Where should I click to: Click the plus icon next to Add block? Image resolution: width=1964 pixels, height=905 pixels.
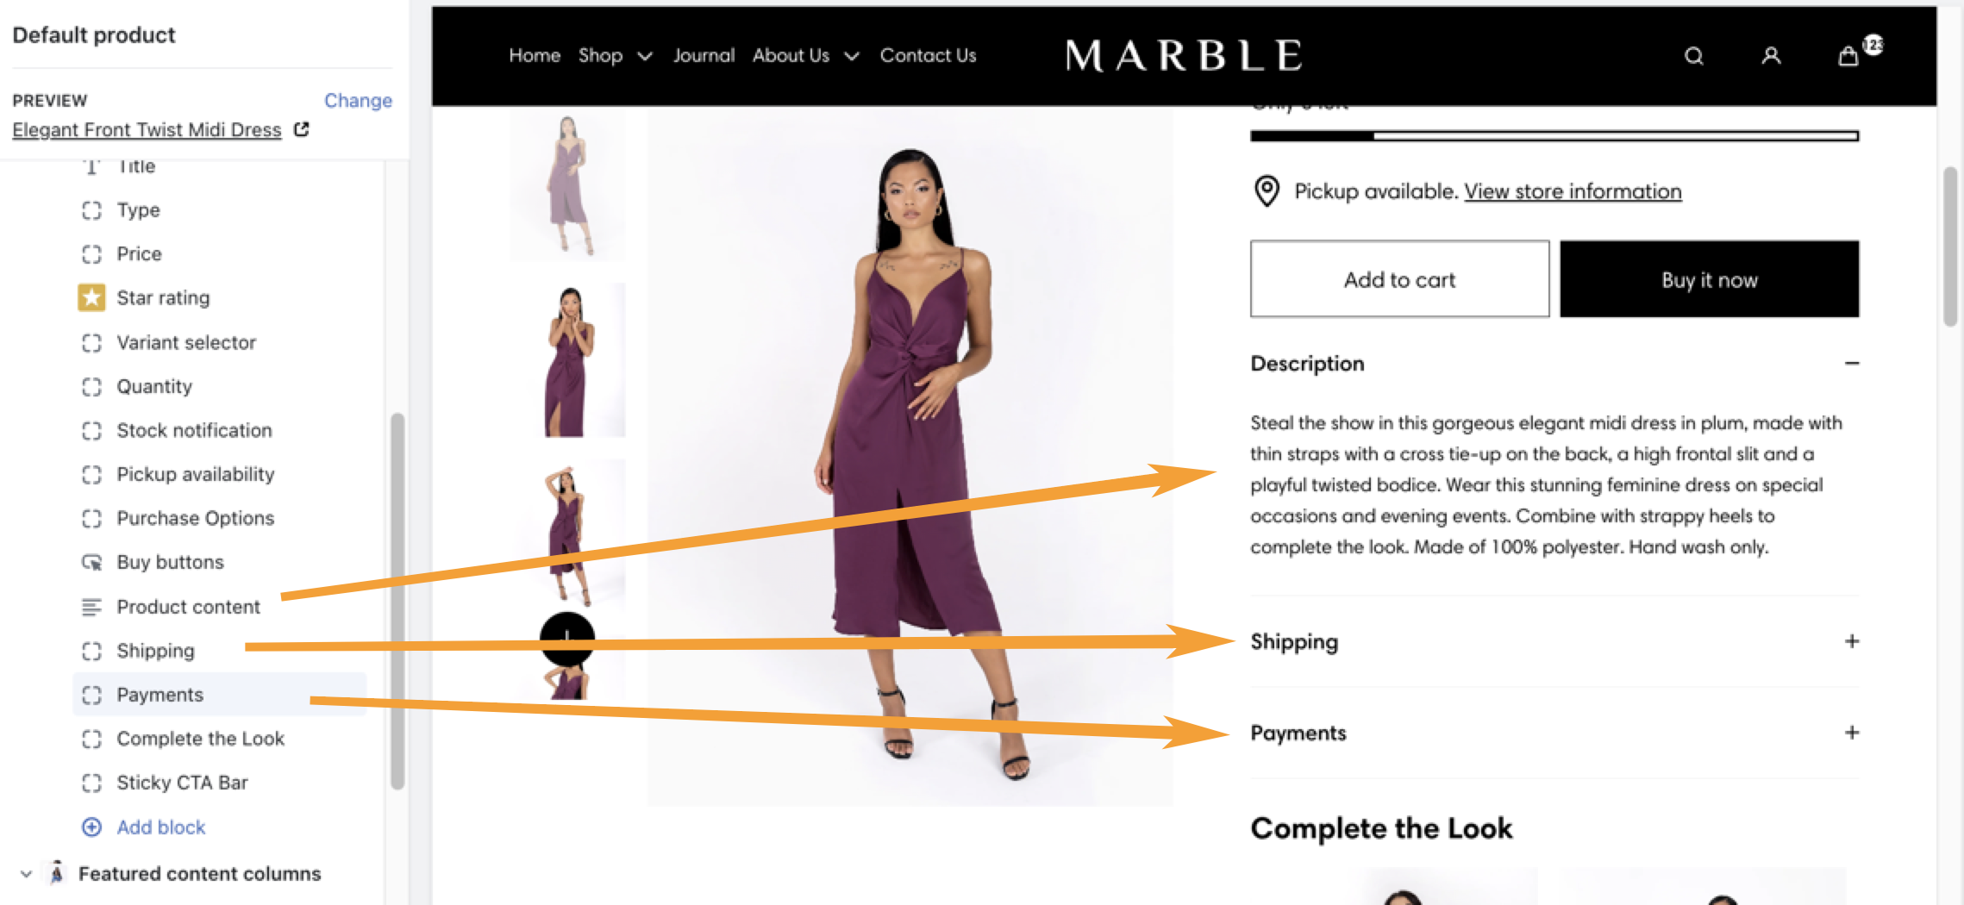coord(91,827)
